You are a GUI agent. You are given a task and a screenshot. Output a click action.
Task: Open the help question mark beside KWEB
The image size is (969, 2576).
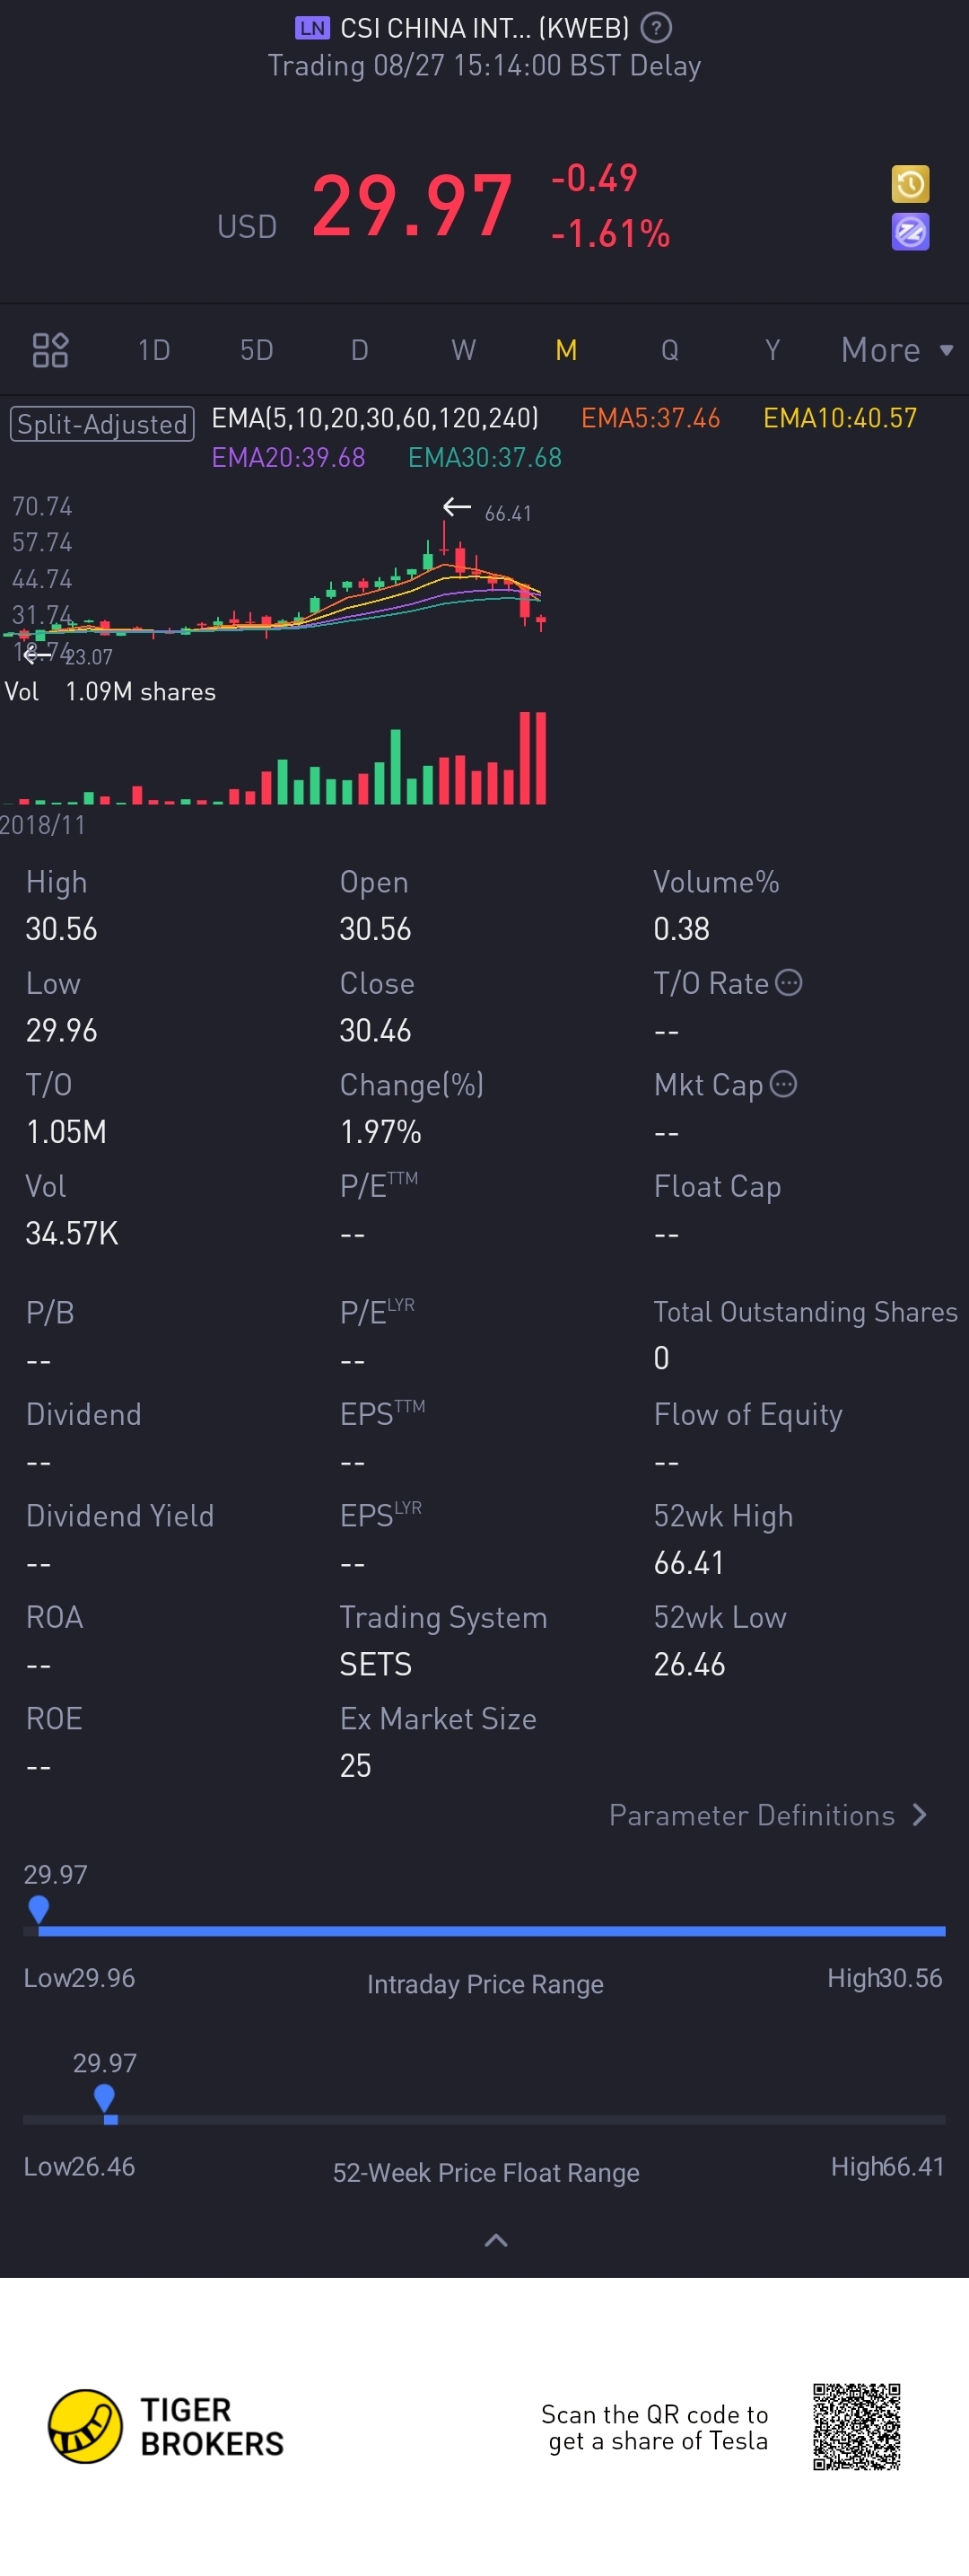[655, 27]
